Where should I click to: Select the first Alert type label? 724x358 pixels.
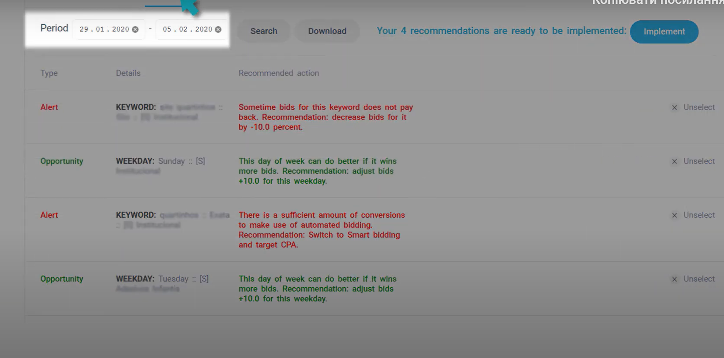pyautogui.click(x=49, y=107)
